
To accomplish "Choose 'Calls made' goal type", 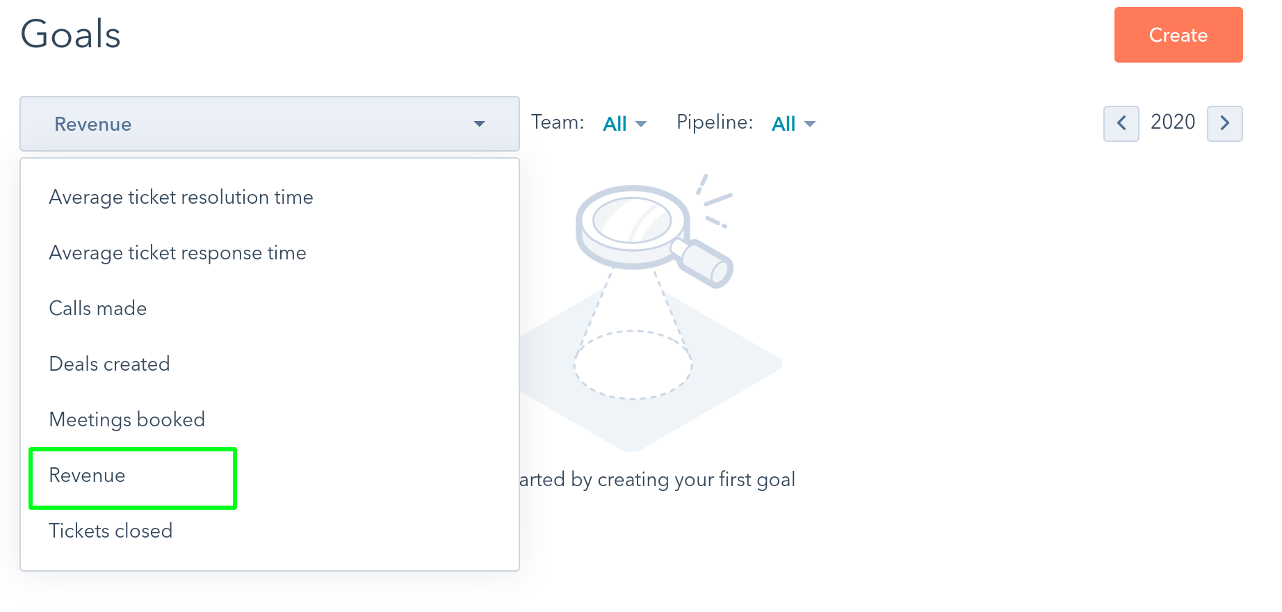I will coord(97,308).
